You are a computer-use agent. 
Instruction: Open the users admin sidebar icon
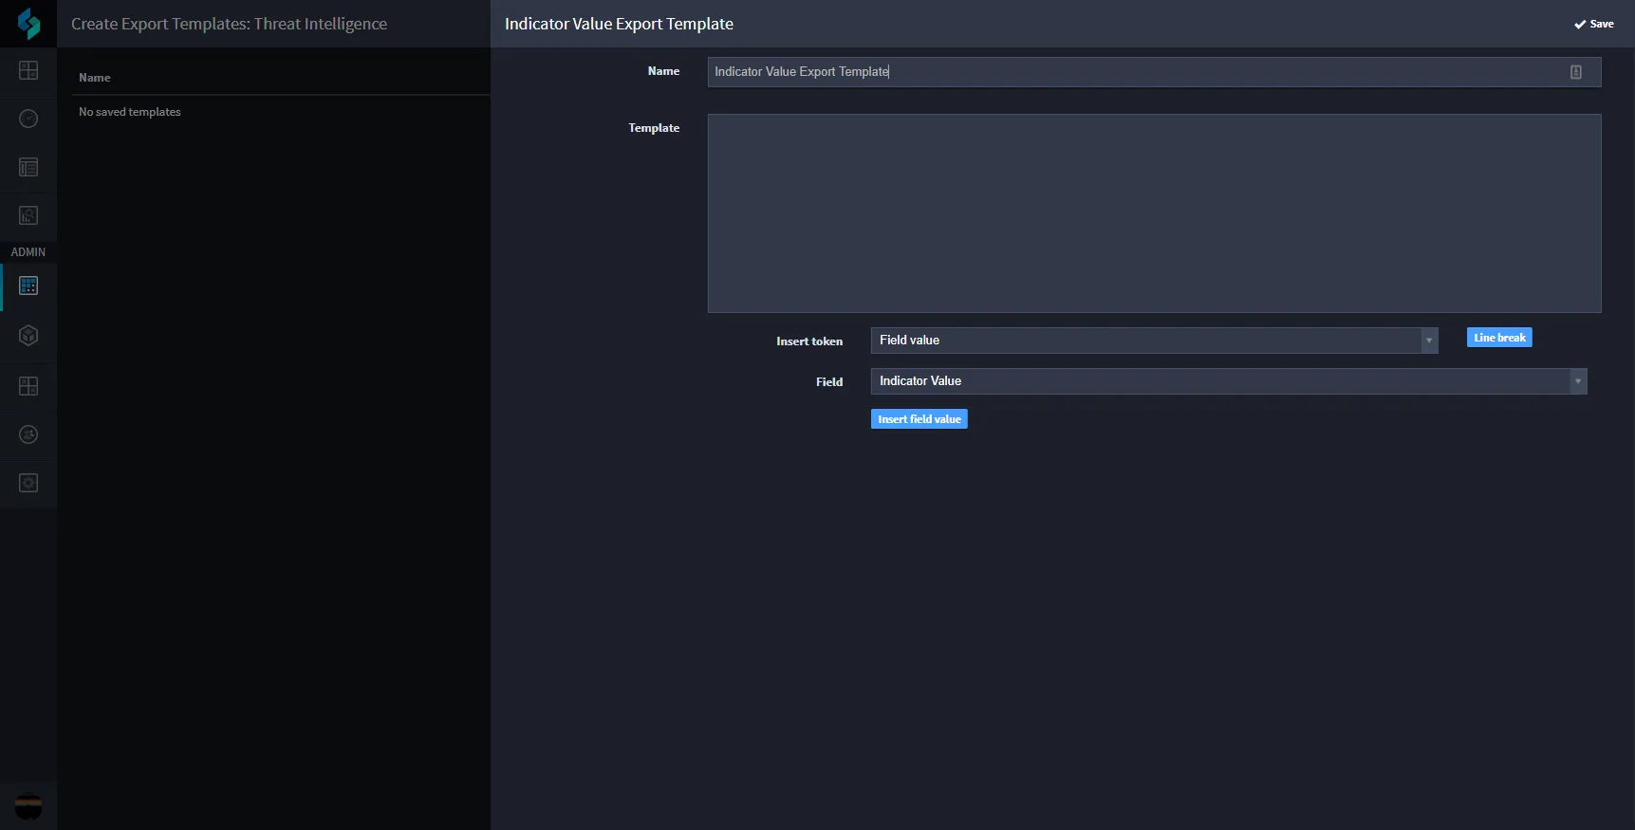(x=28, y=434)
